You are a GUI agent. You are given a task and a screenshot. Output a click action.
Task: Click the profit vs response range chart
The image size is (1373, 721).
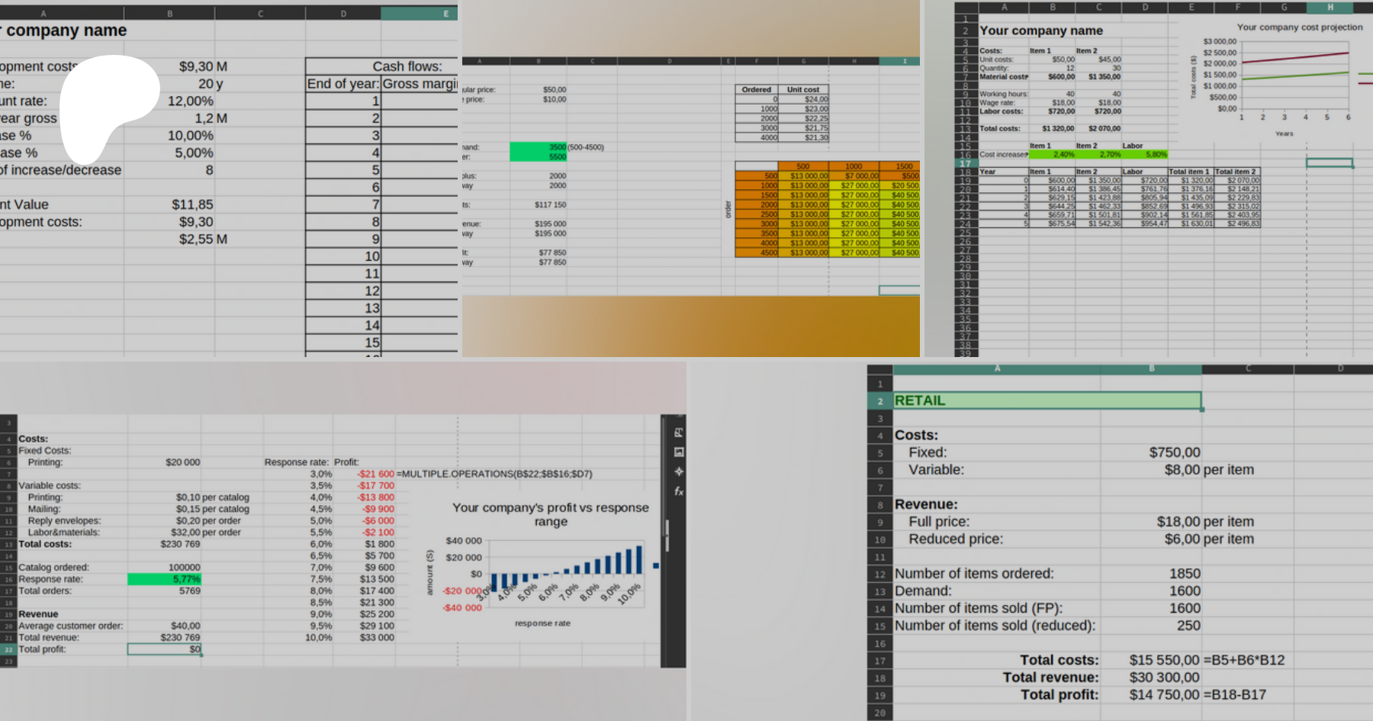(549, 565)
